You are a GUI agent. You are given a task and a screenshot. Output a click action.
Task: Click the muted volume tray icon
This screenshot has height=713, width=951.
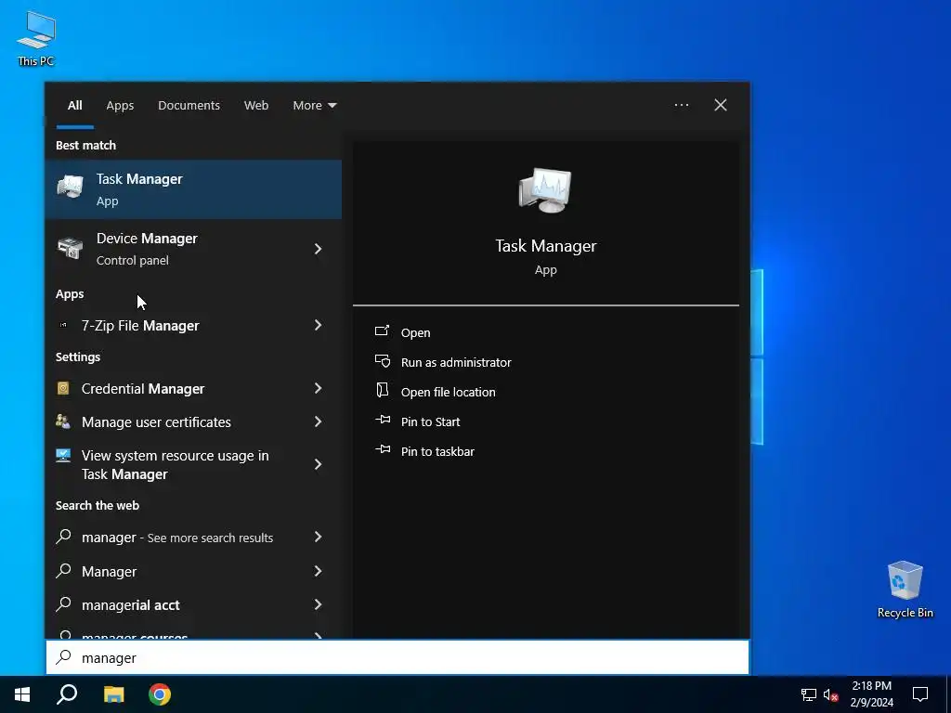tap(830, 694)
